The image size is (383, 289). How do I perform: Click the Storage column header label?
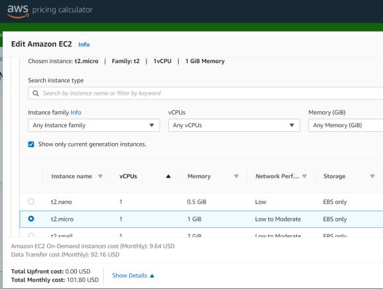(335, 176)
